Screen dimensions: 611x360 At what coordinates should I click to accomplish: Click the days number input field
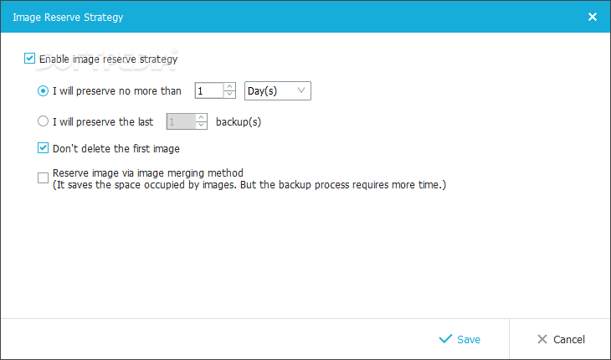point(208,90)
